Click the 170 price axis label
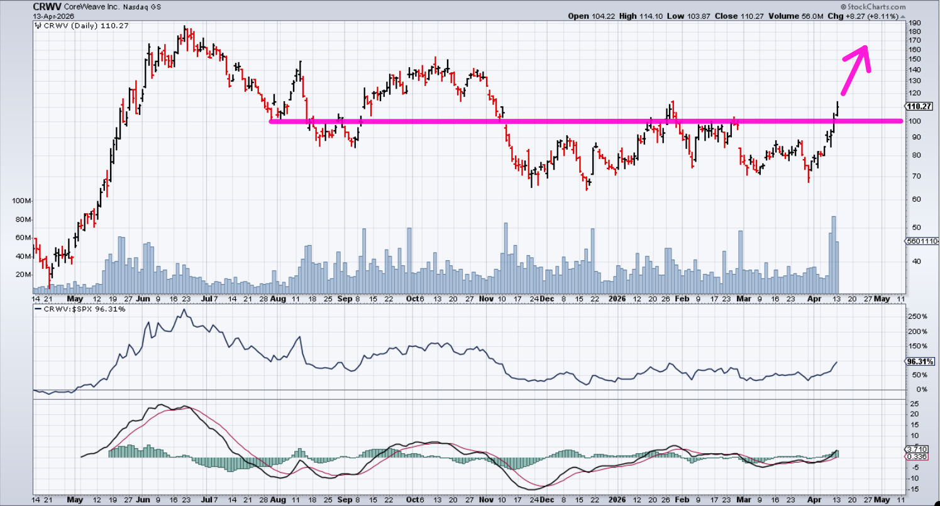 pos(914,40)
